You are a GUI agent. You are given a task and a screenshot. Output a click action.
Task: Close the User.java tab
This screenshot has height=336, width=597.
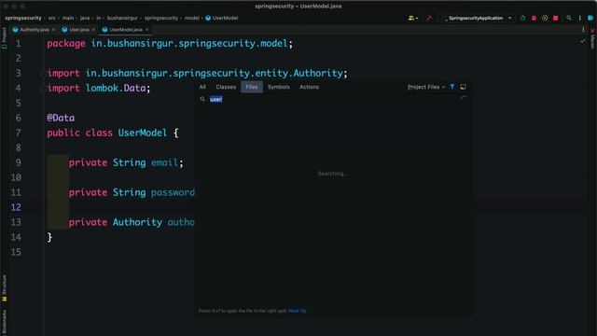pos(93,29)
